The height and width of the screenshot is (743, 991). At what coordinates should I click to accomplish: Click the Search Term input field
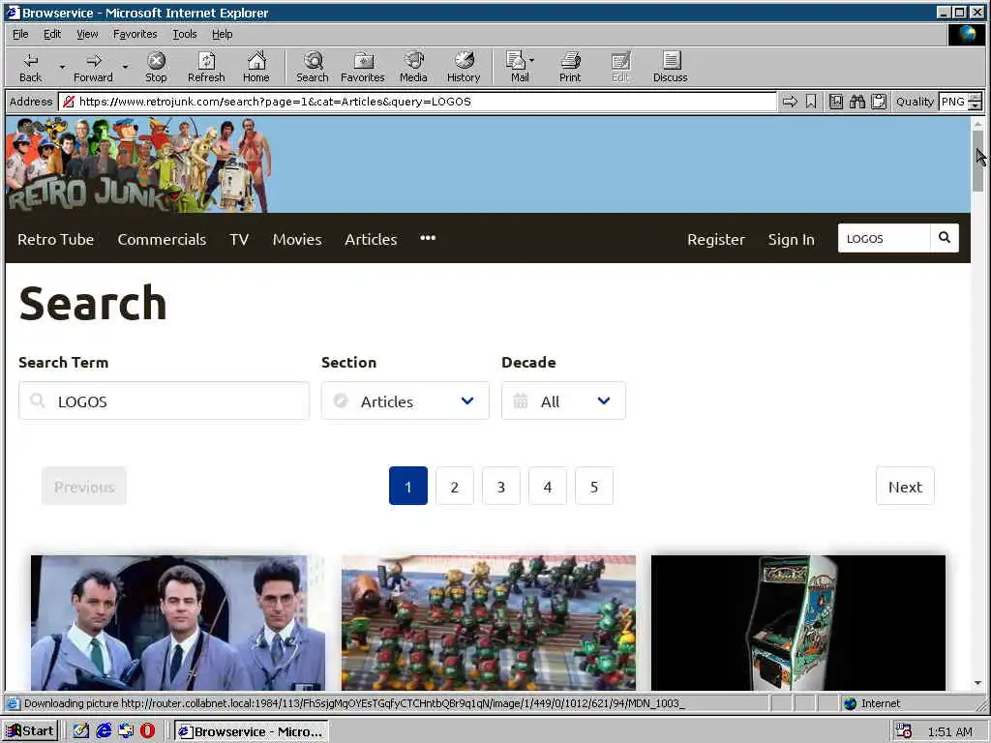click(164, 401)
